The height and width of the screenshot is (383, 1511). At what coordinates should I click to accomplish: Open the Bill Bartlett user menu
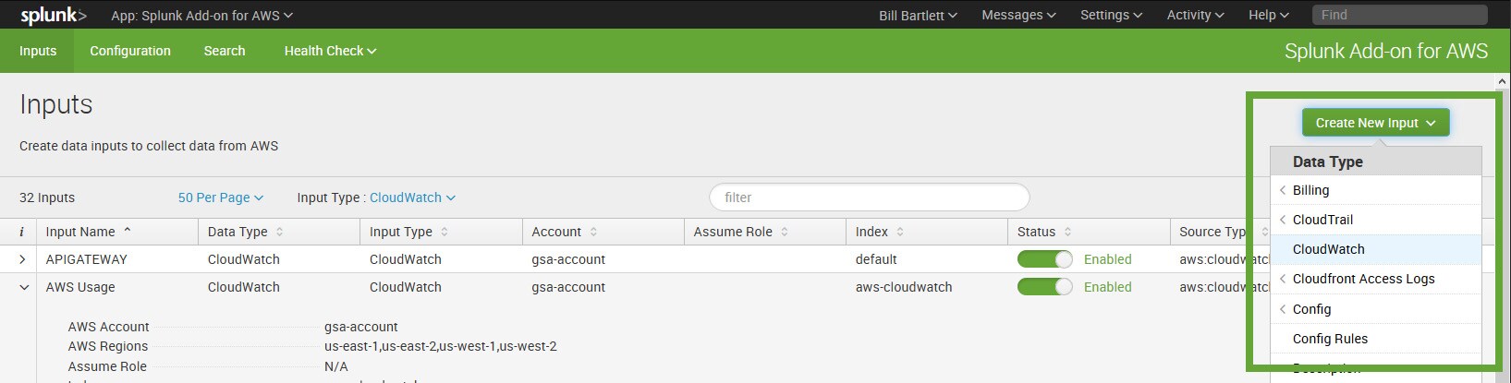918,15
